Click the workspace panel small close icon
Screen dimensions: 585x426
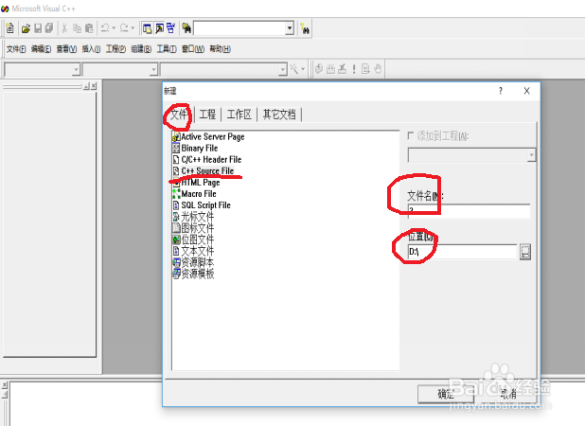[x=94, y=86]
